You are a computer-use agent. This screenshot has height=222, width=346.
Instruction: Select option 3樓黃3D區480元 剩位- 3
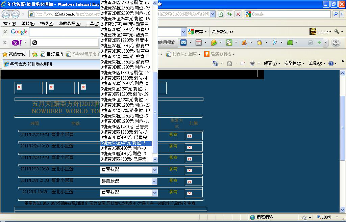tap(126, 154)
